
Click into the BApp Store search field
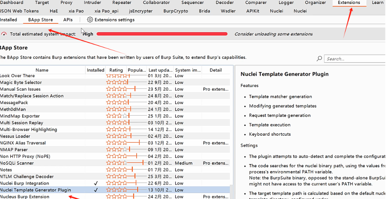point(355,59)
